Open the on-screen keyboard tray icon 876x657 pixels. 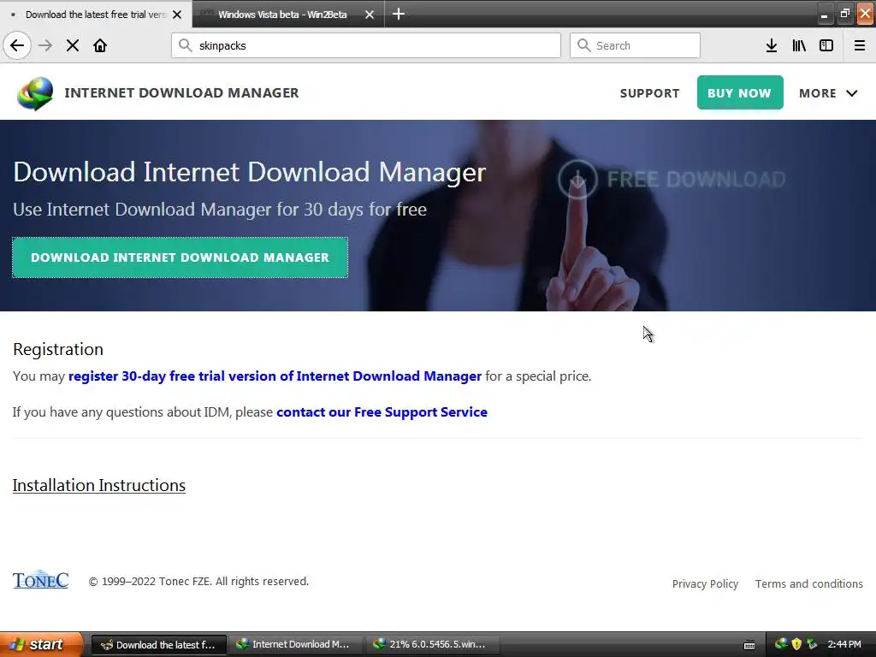coord(749,645)
